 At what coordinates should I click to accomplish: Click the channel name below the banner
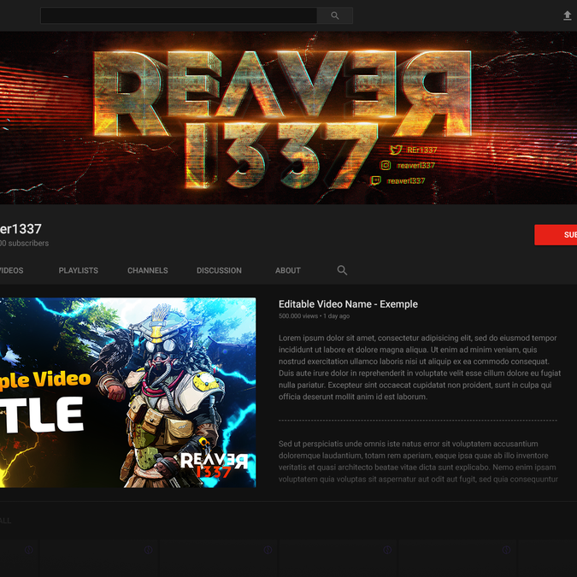pyautogui.click(x=21, y=229)
